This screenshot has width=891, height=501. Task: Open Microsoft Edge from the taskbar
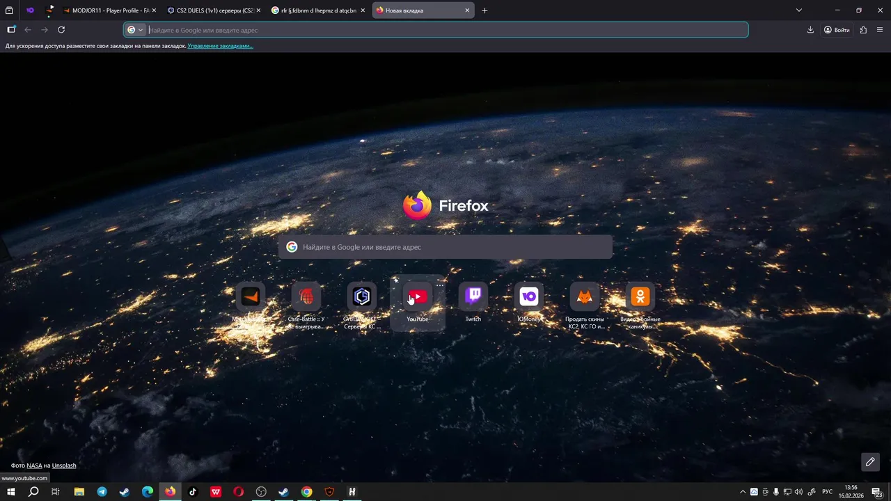(148, 492)
